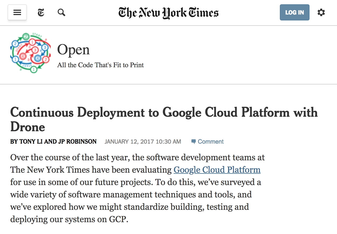
Task: Open the article headline about Continuous Deployment
Action: click(164, 119)
